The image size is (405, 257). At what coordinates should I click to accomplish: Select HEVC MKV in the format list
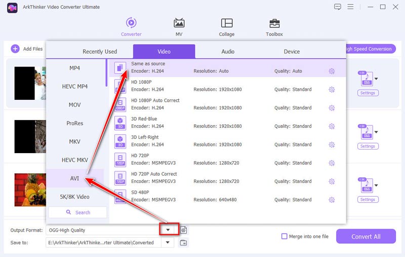(74, 160)
